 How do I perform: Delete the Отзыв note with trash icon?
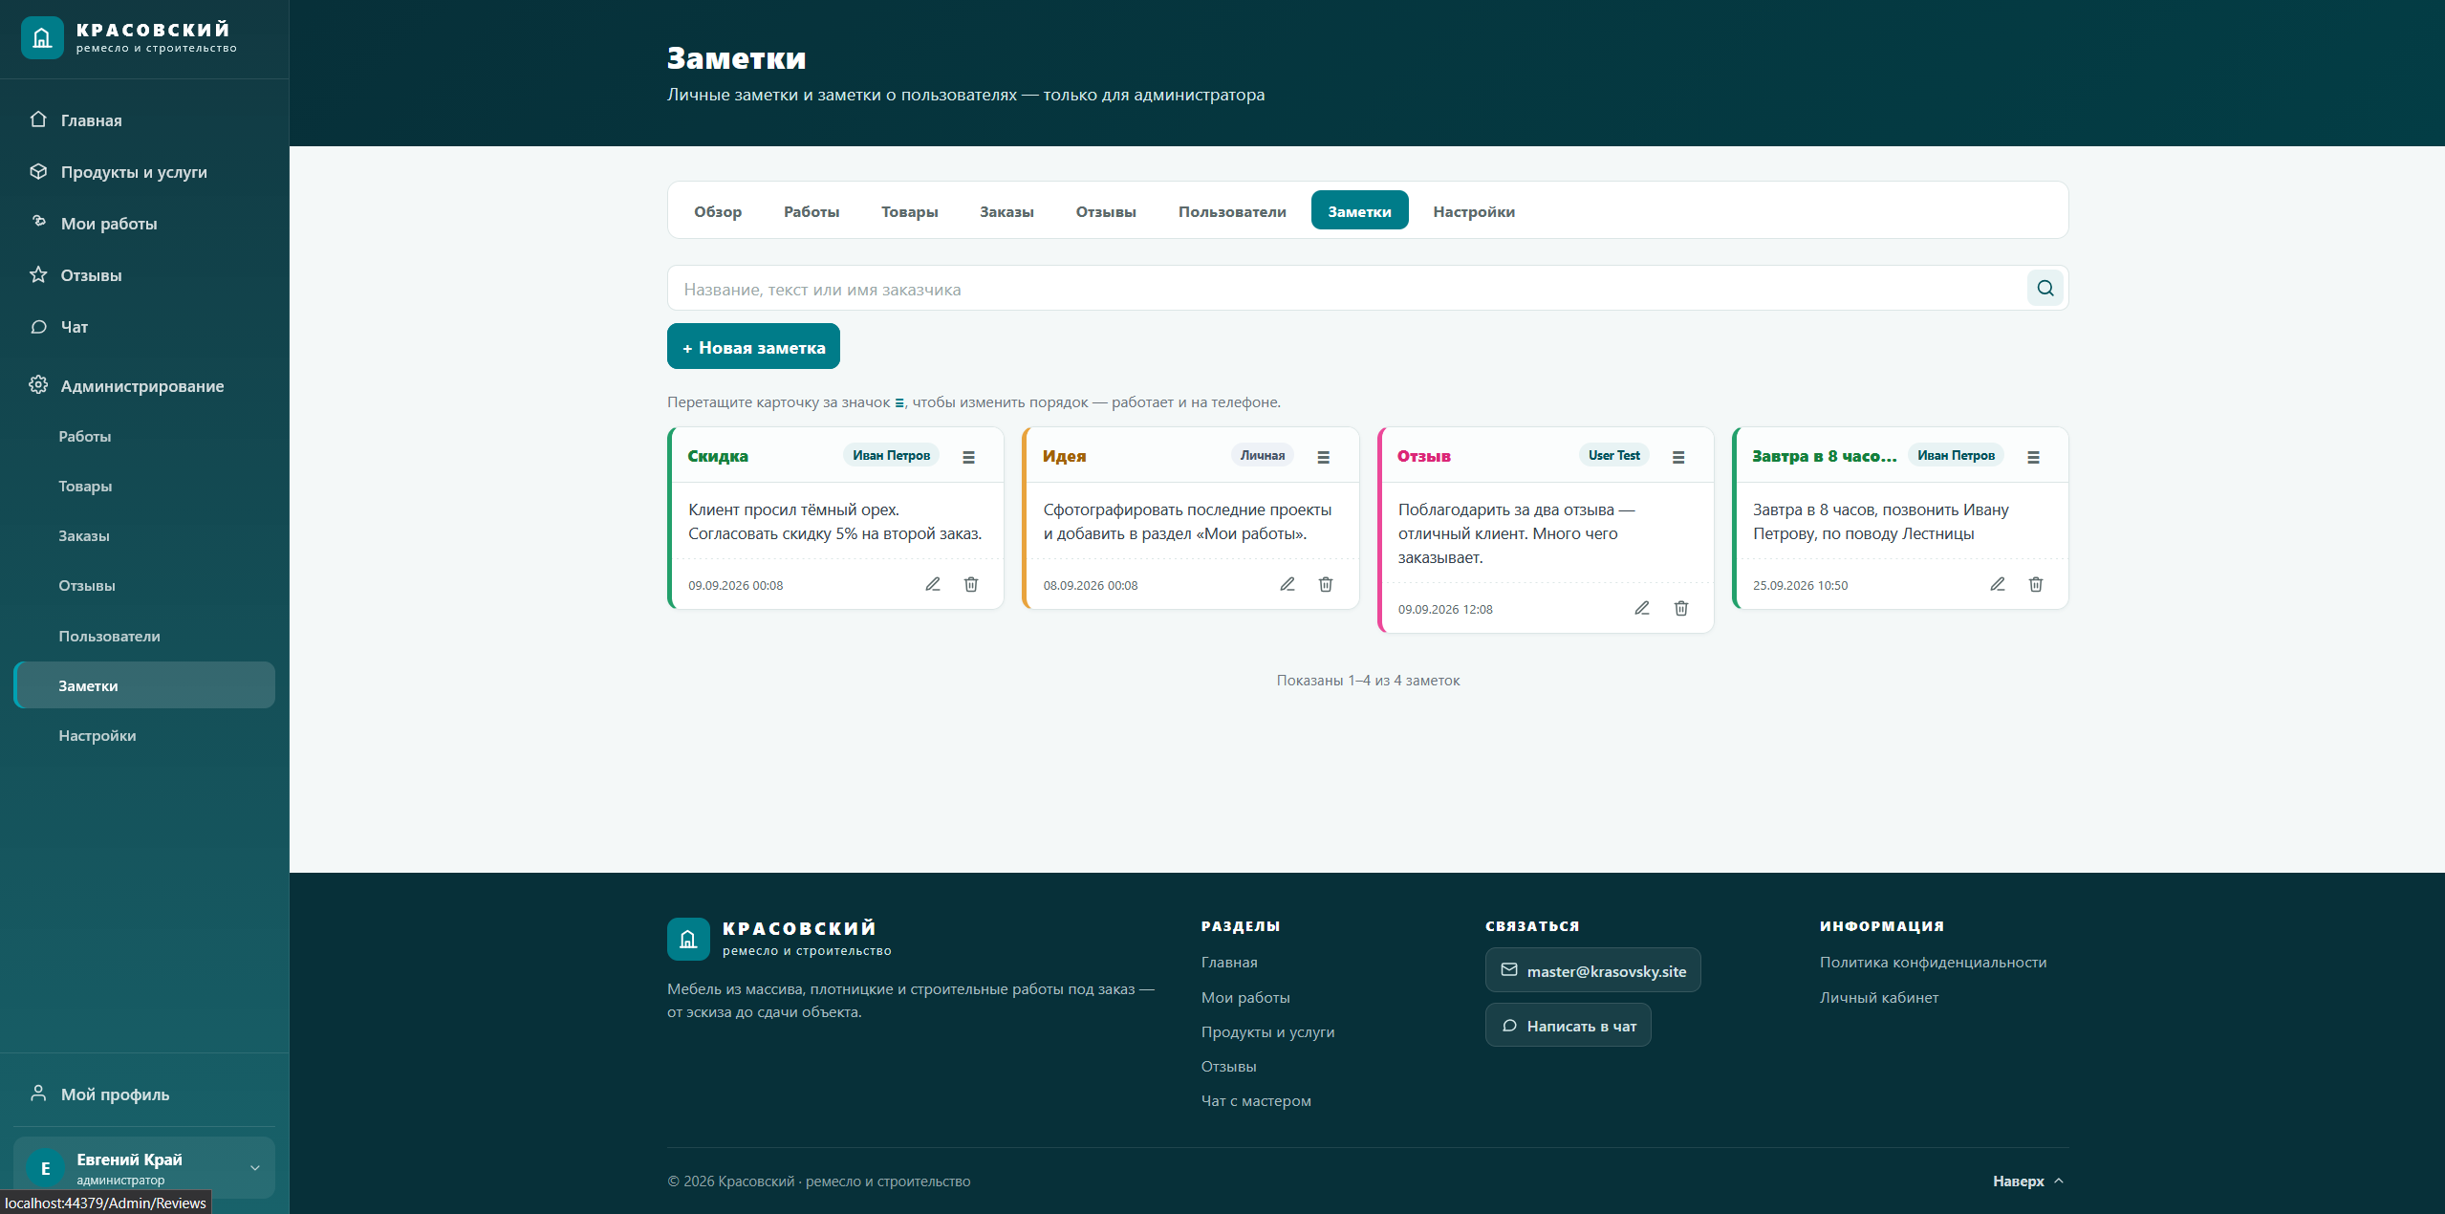click(x=1681, y=608)
